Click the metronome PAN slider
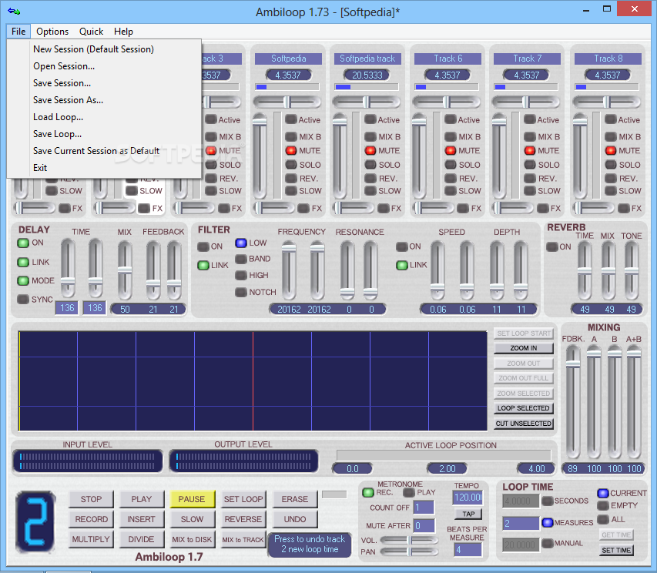This screenshot has width=657, height=573. [x=409, y=552]
